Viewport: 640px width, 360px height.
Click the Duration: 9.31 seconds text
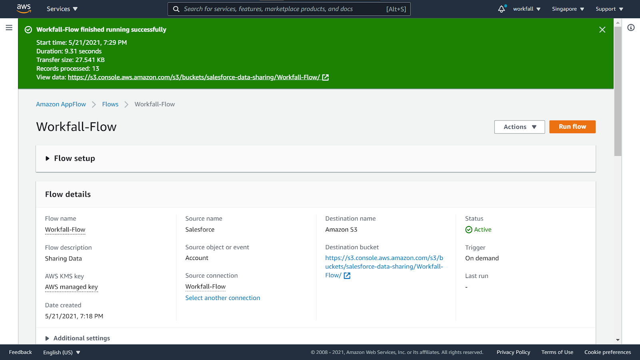pyautogui.click(x=69, y=51)
